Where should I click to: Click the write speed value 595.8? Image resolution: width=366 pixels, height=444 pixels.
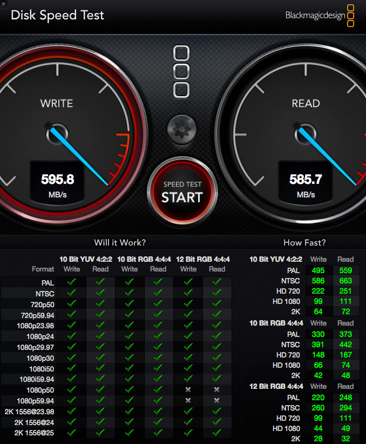[x=57, y=179]
